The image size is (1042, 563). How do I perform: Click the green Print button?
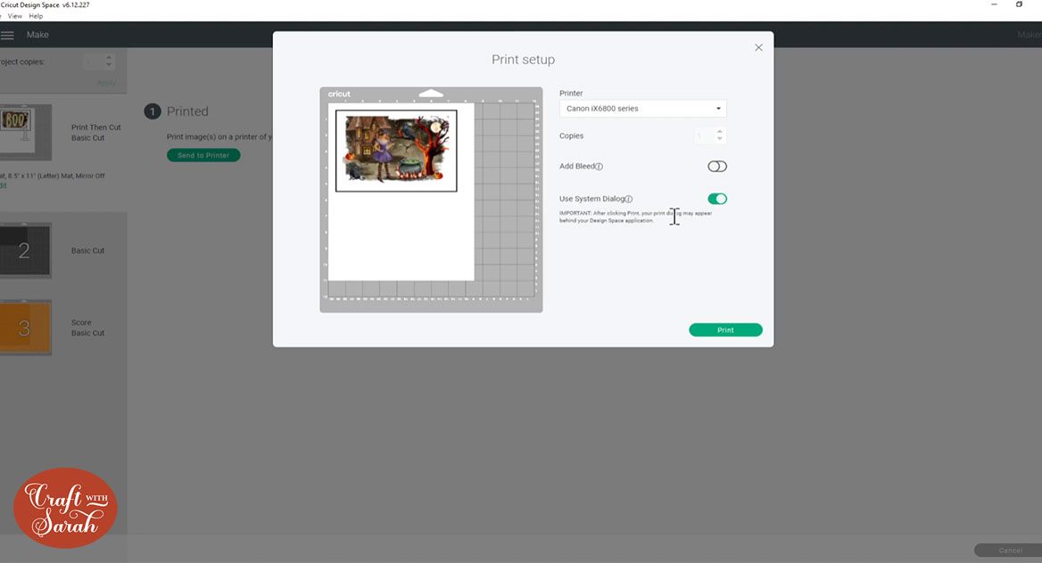pos(725,330)
